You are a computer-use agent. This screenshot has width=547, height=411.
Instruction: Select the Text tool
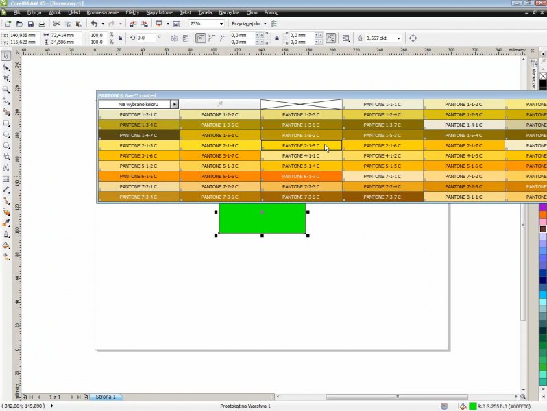point(6,168)
